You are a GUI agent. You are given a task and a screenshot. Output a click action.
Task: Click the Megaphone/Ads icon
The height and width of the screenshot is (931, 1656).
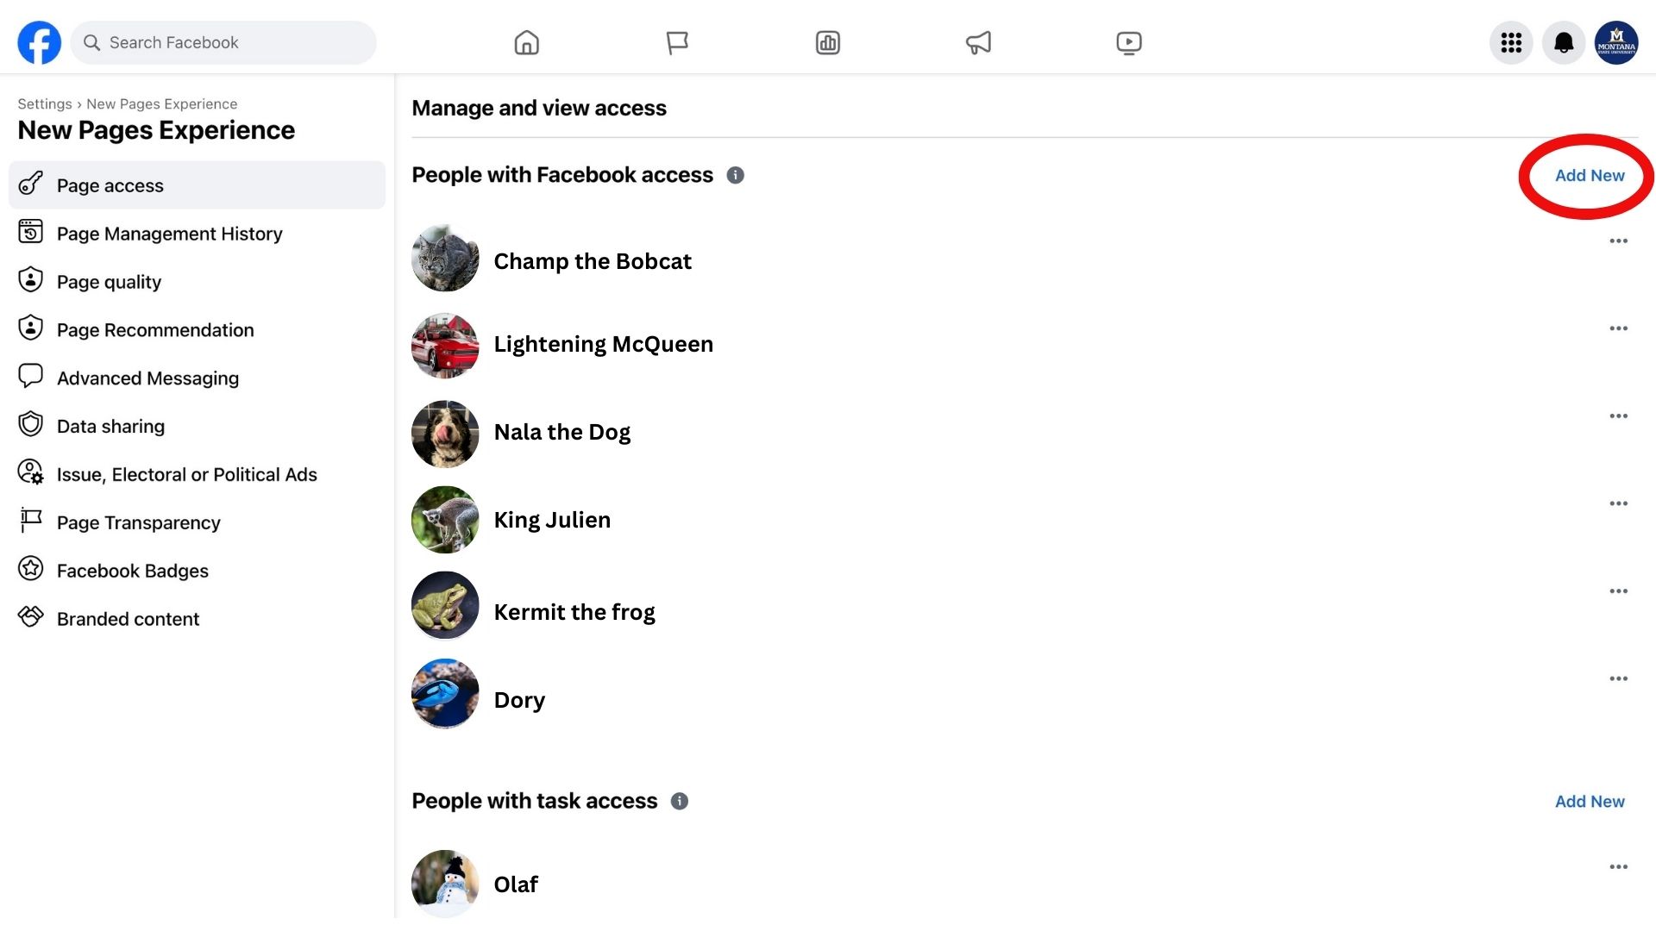coord(978,42)
